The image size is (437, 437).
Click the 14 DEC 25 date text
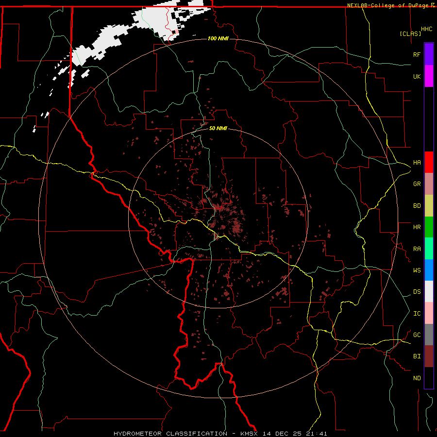tap(282, 434)
